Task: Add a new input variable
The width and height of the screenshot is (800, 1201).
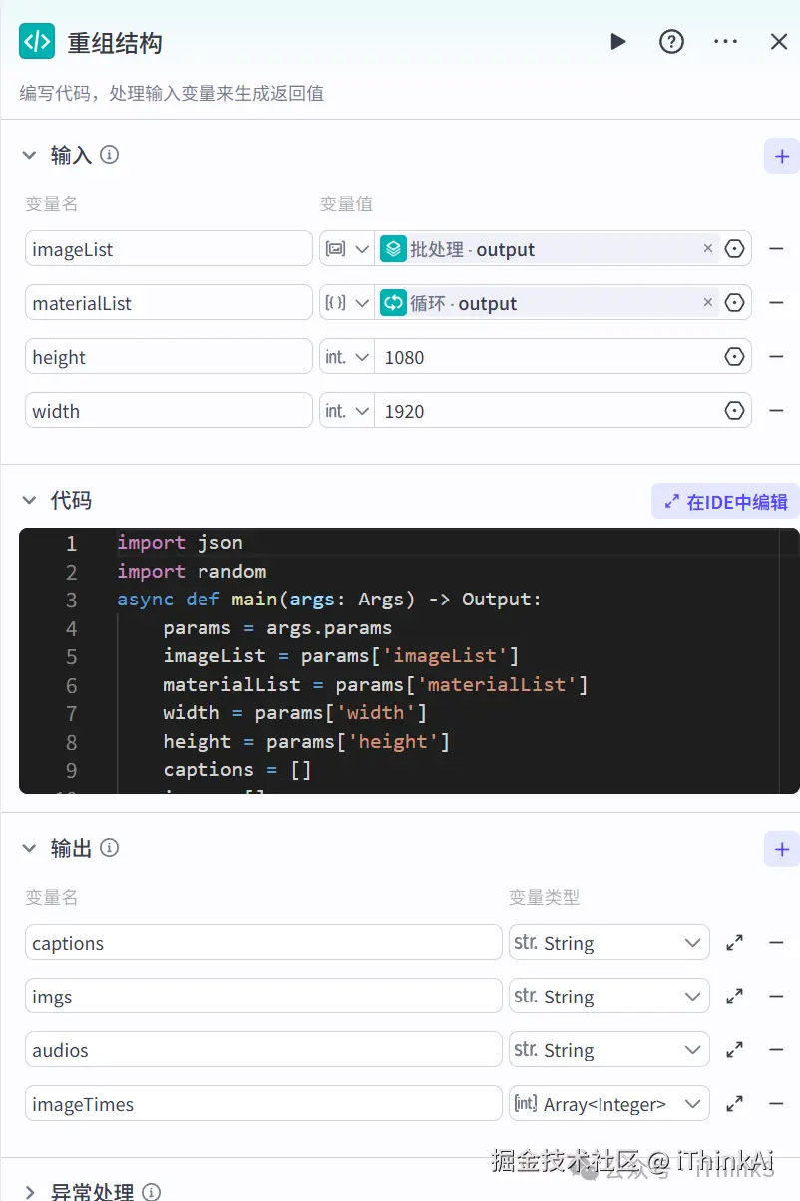Action: tap(781, 156)
